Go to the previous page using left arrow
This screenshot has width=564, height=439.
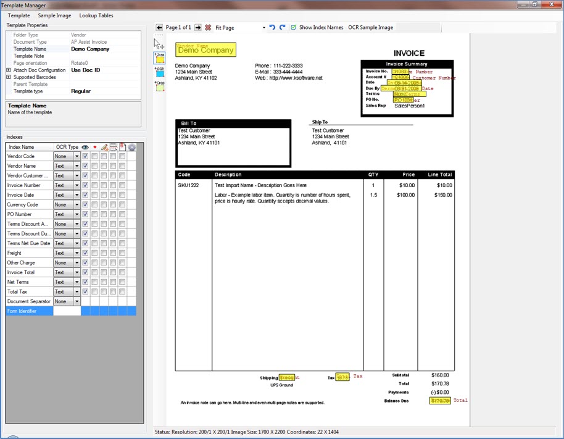pyautogui.click(x=160, y=28)
